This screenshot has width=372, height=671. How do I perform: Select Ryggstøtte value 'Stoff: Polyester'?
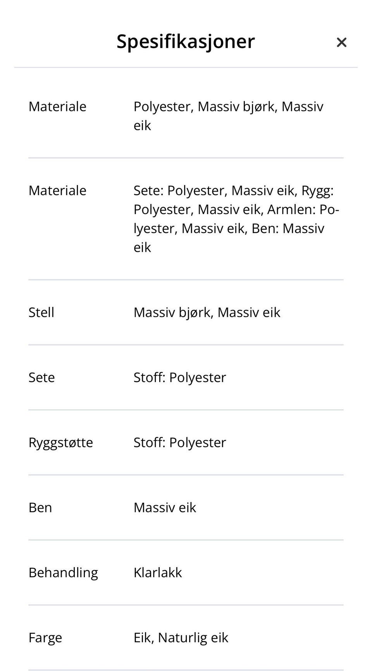click(180, 443)
